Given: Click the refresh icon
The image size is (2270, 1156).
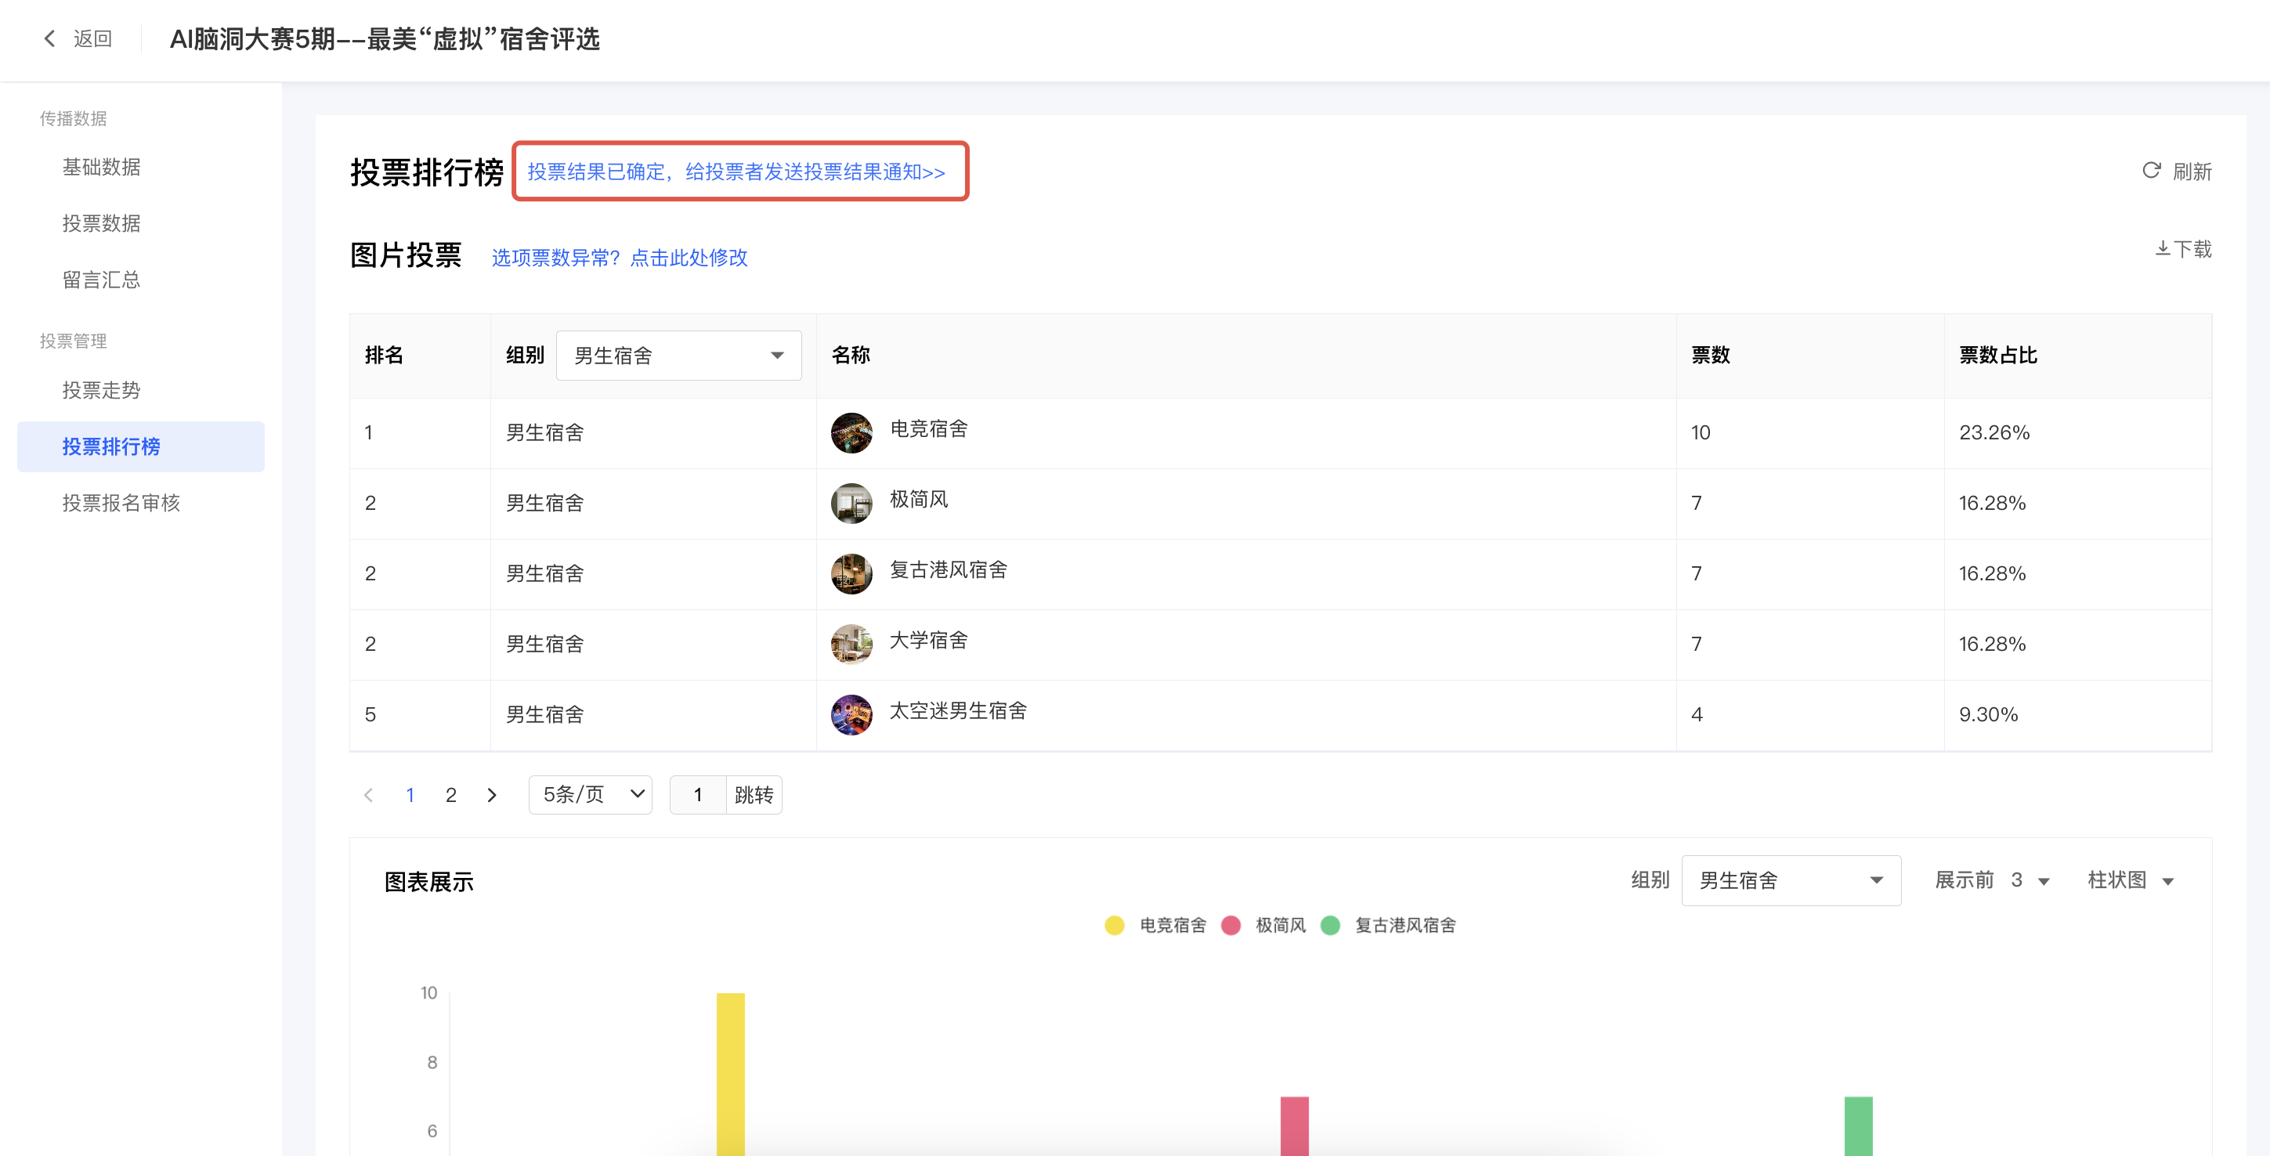Looking at the screenshot, I should coord(2151,171).
